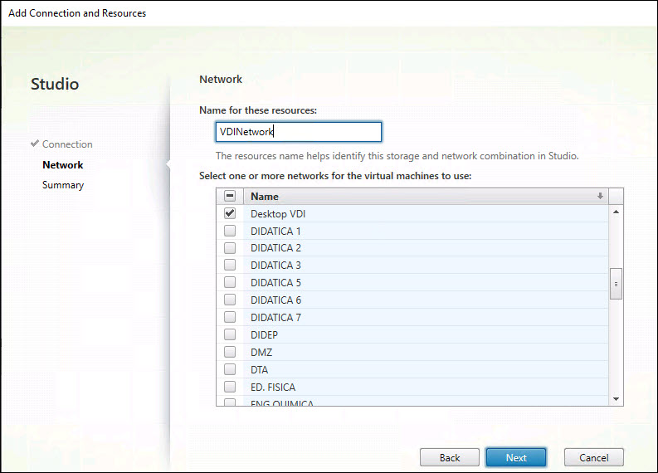Toggle the select-all checkbox in header
This screenshot has width=658, height=473.
tap(230, 197)
